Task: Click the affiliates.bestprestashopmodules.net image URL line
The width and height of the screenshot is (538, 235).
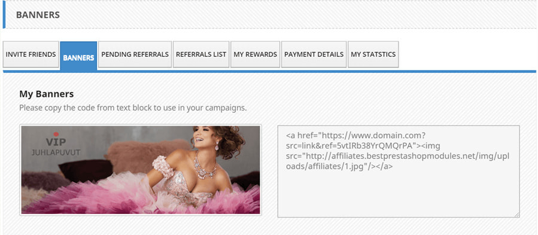Action: coord(398,156)
